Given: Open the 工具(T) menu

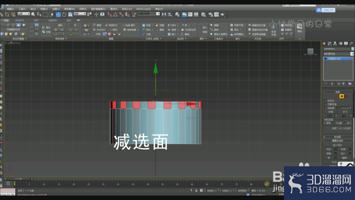Looking at the screenshot, I should pyautogui.click(x=22, y=9).
